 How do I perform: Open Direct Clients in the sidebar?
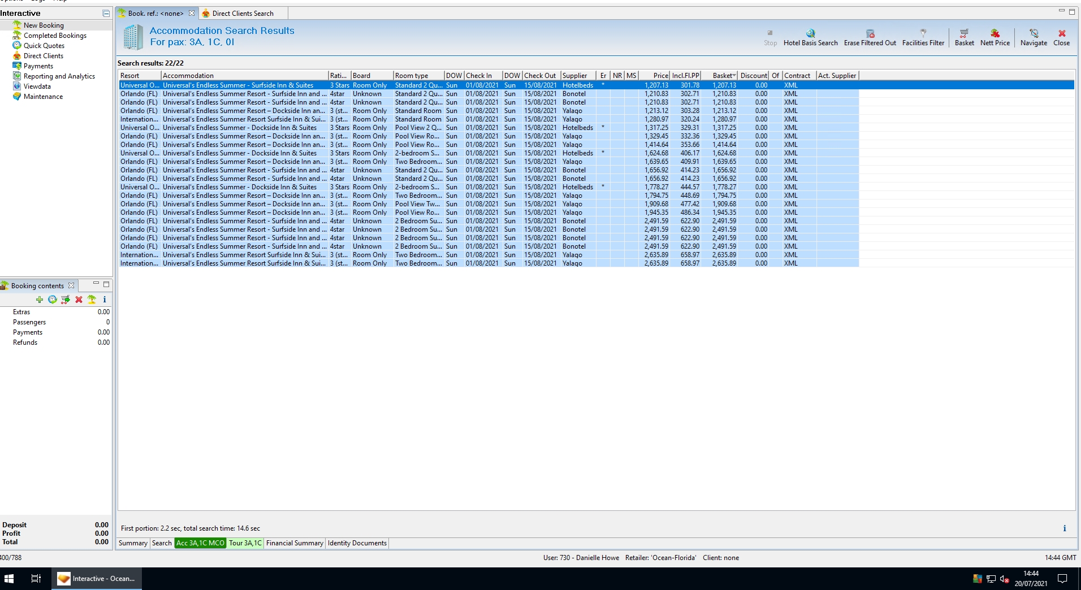point(43,56)
